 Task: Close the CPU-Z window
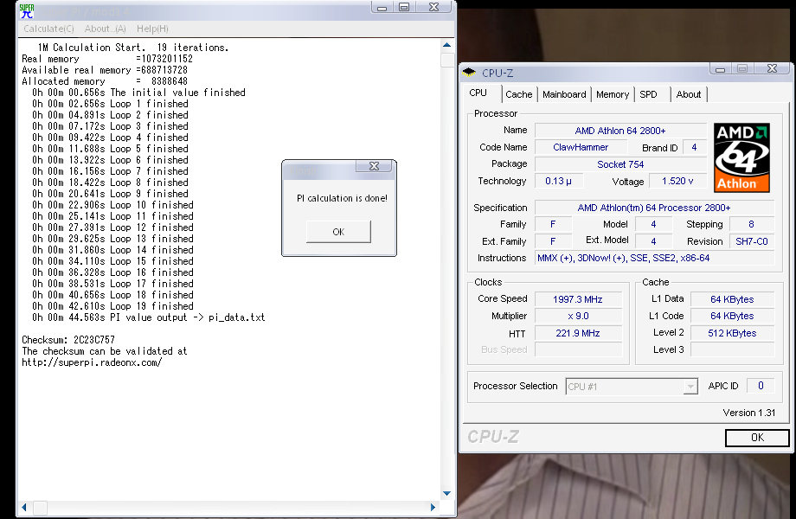772,68
